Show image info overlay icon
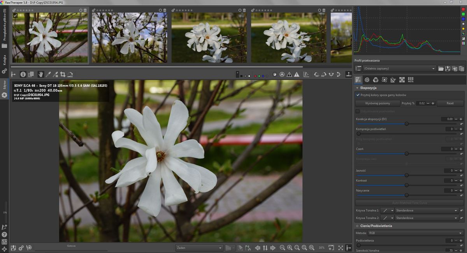467x253 pixels. pyautogui.click(x=23, y=74)
